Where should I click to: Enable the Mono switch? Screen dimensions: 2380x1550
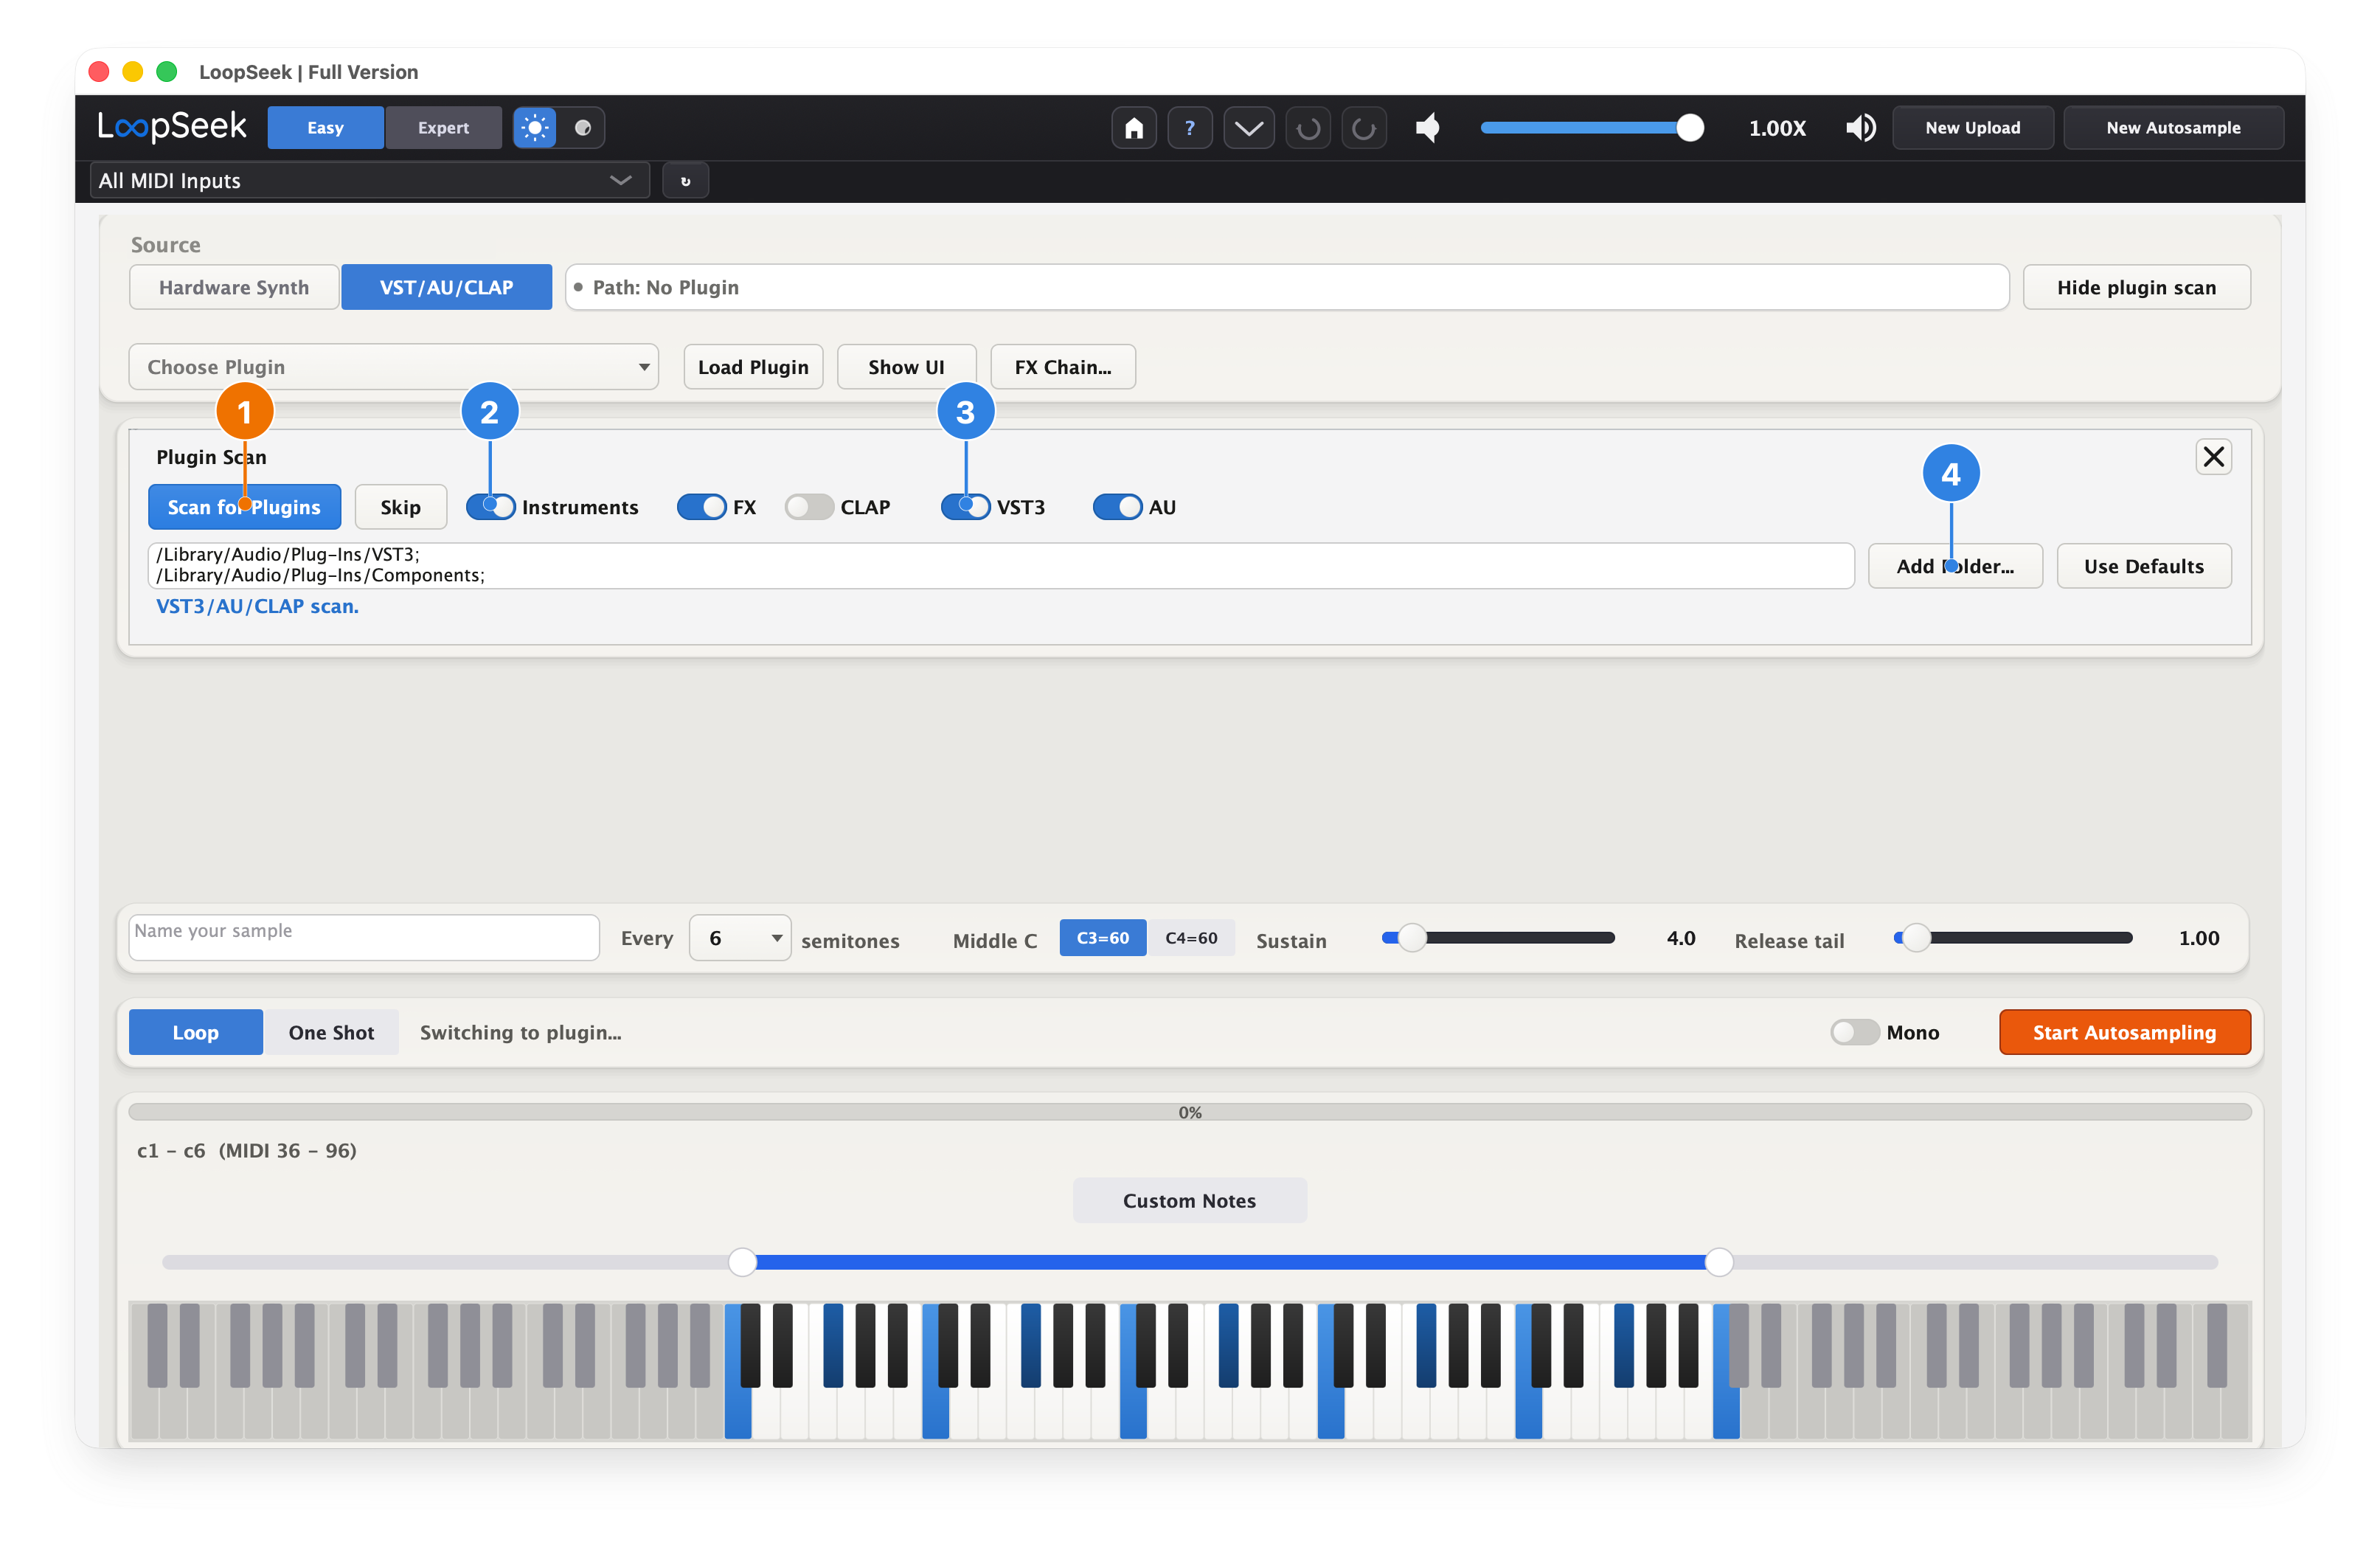click(x=1855, y=1032)
